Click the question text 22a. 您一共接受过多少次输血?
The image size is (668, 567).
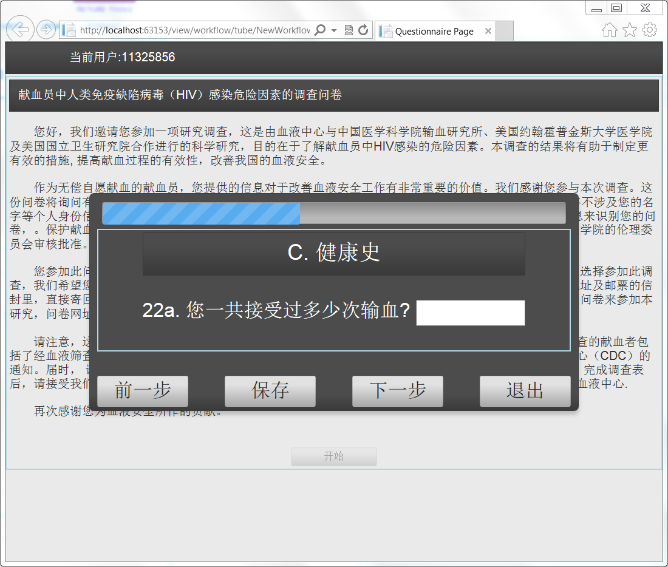pos(276,311)
